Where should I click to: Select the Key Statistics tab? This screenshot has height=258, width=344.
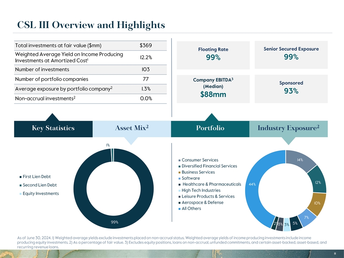tap(53, 128)
